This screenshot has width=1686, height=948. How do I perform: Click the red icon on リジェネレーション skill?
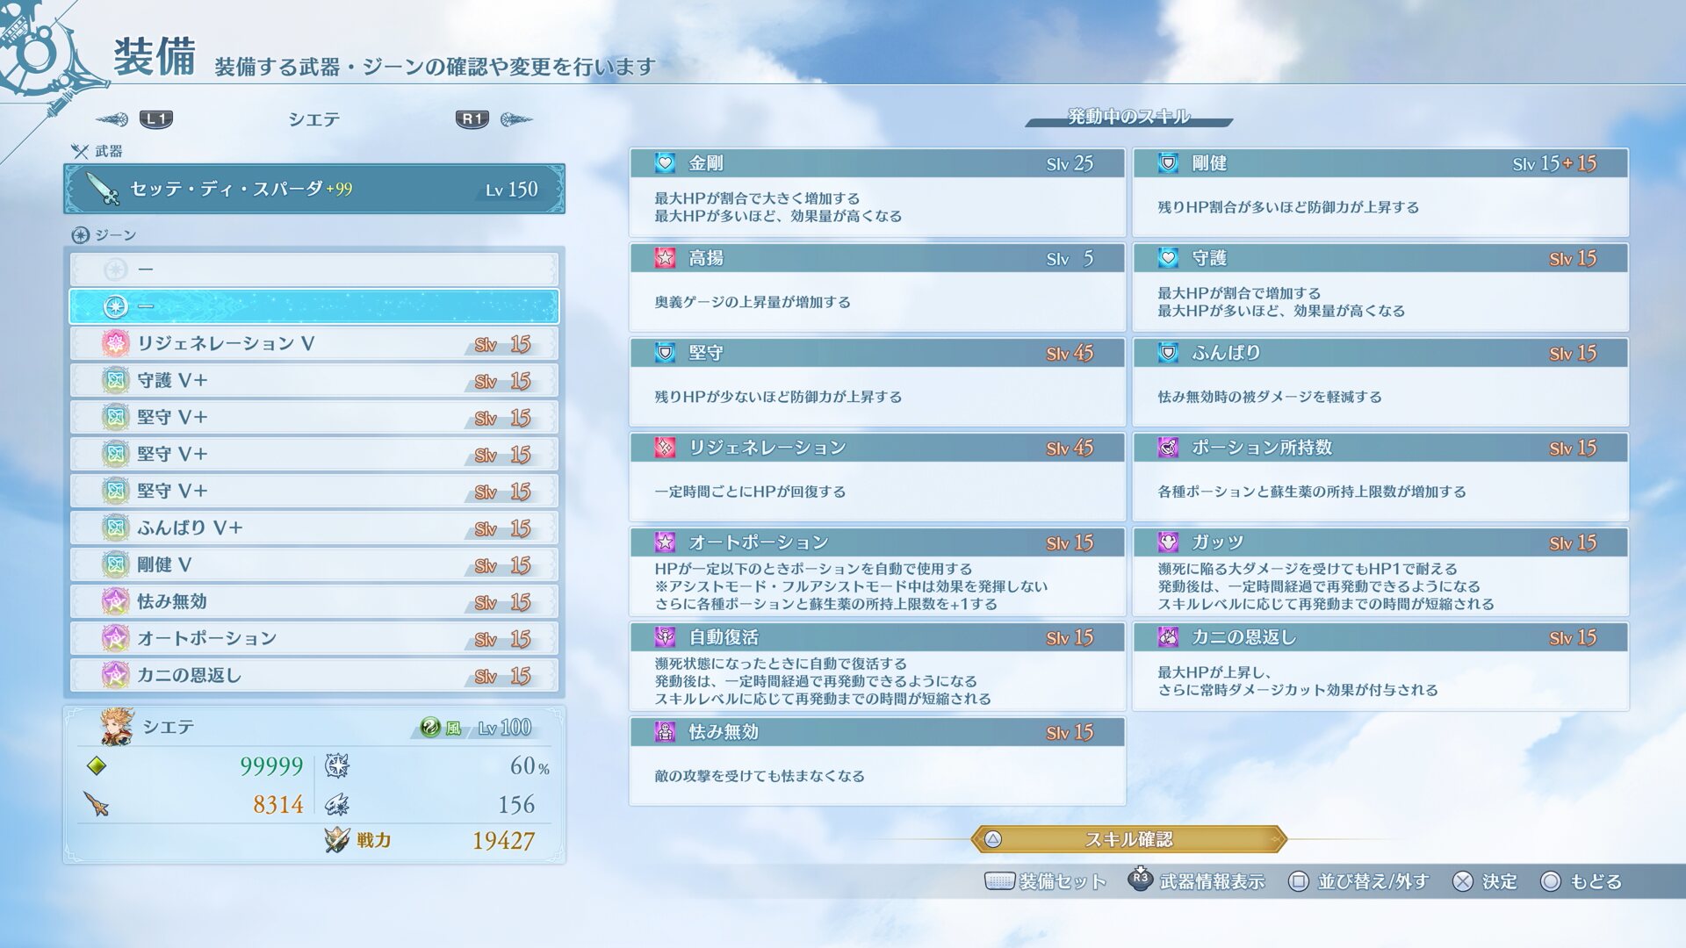(x=665, y=448)
